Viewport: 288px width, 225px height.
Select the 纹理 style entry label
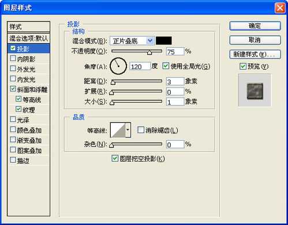click(x=29, y=110)
